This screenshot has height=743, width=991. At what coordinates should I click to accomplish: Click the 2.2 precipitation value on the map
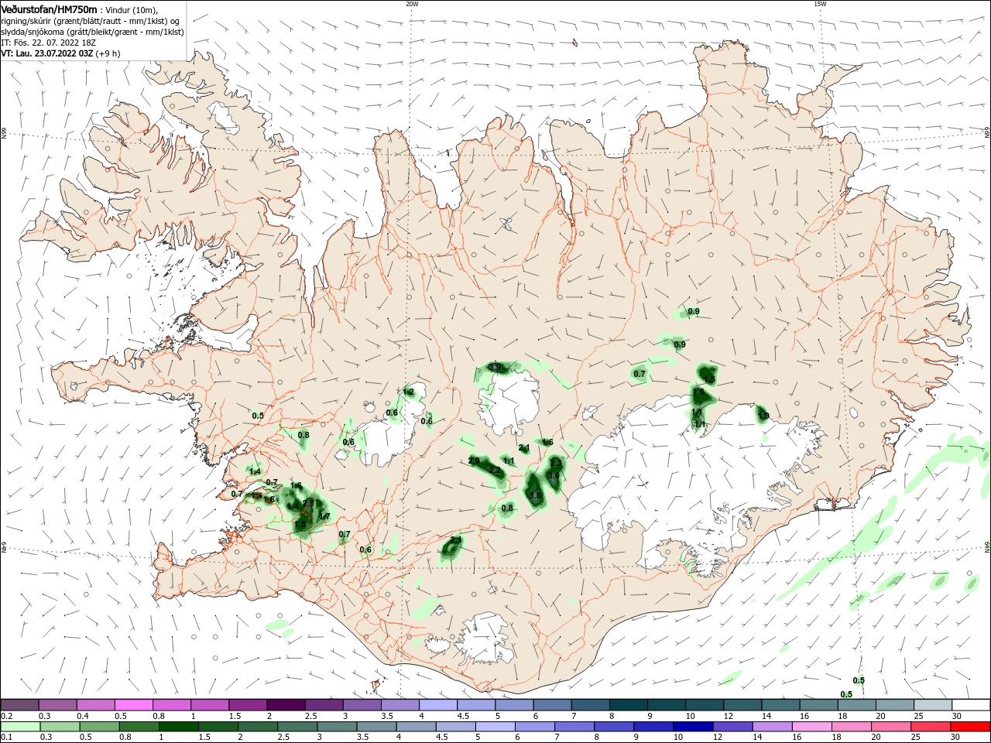click(x=495, y=470)
